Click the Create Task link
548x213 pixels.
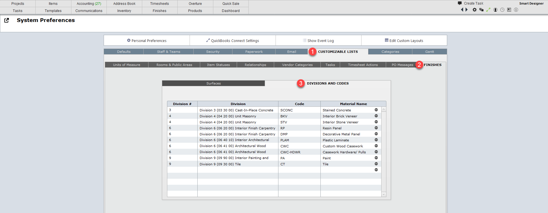click(x=473, y=3)
